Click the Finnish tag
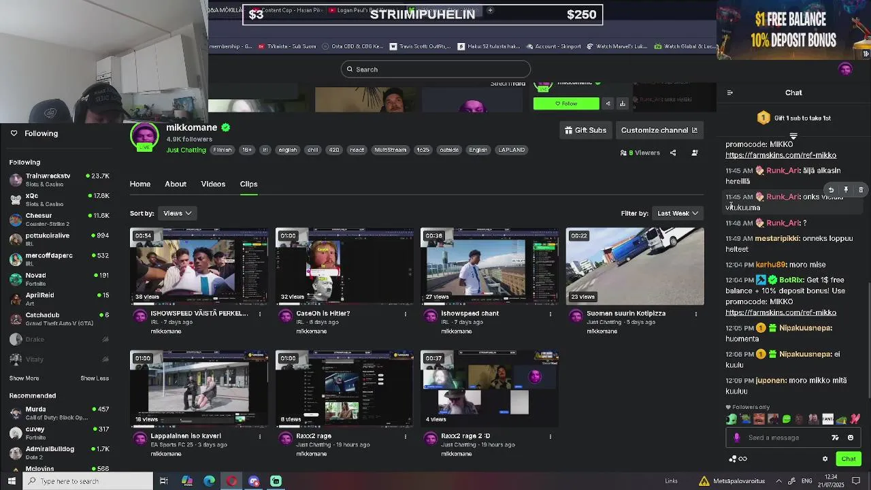This screenshot has height=490, width=871. coord(223,150)
